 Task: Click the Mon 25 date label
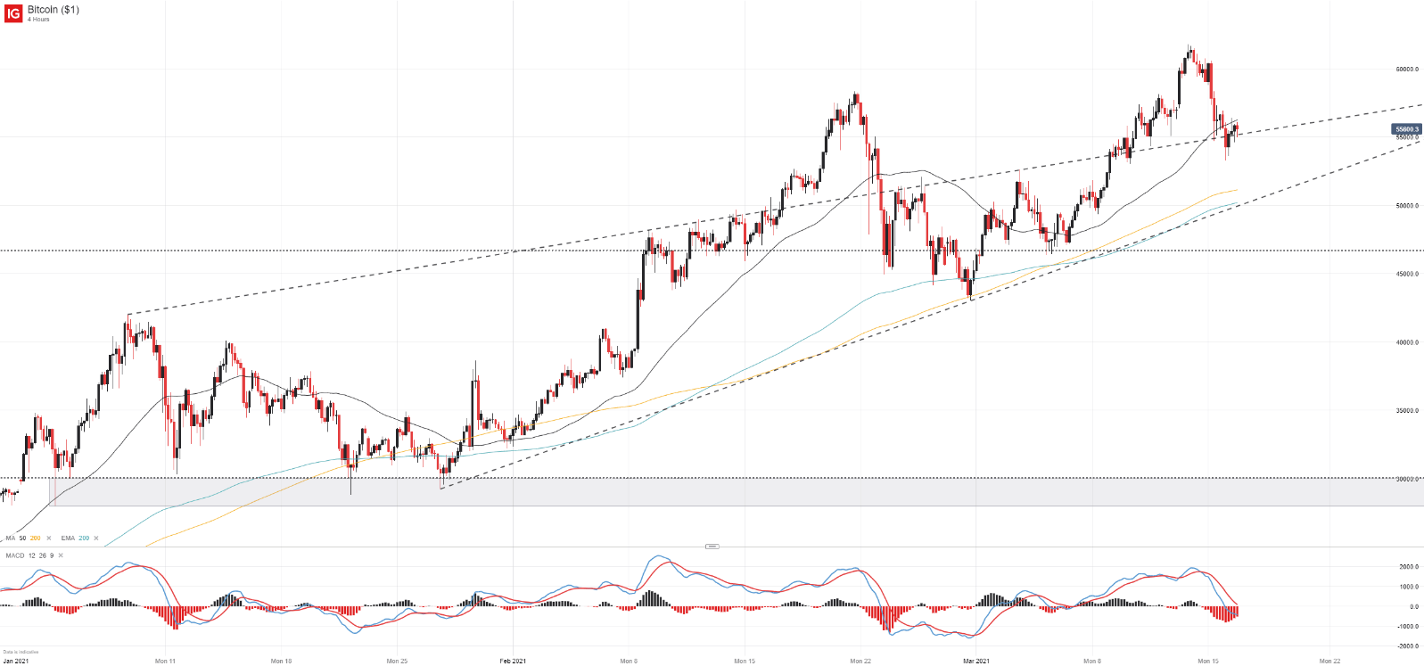click(x=397, y=662)
